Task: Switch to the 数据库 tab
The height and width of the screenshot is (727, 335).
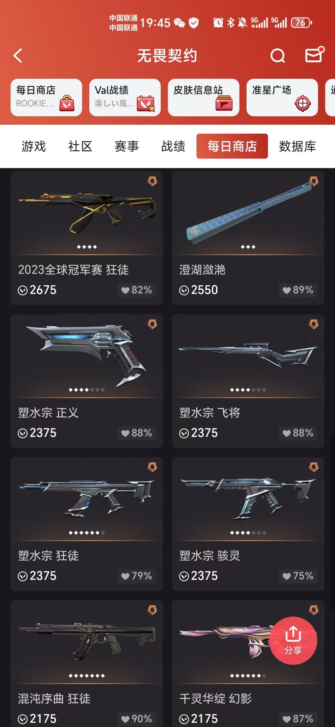Action: tap(297, 146)
